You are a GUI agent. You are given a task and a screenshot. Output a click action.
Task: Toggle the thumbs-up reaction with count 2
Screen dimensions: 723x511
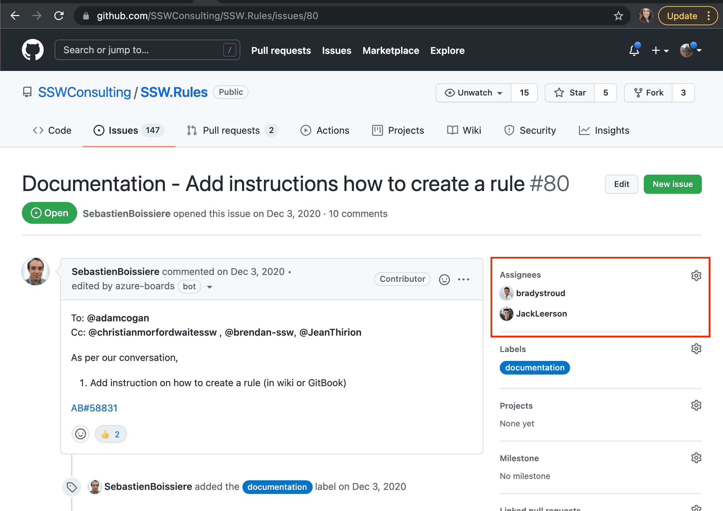111,434
